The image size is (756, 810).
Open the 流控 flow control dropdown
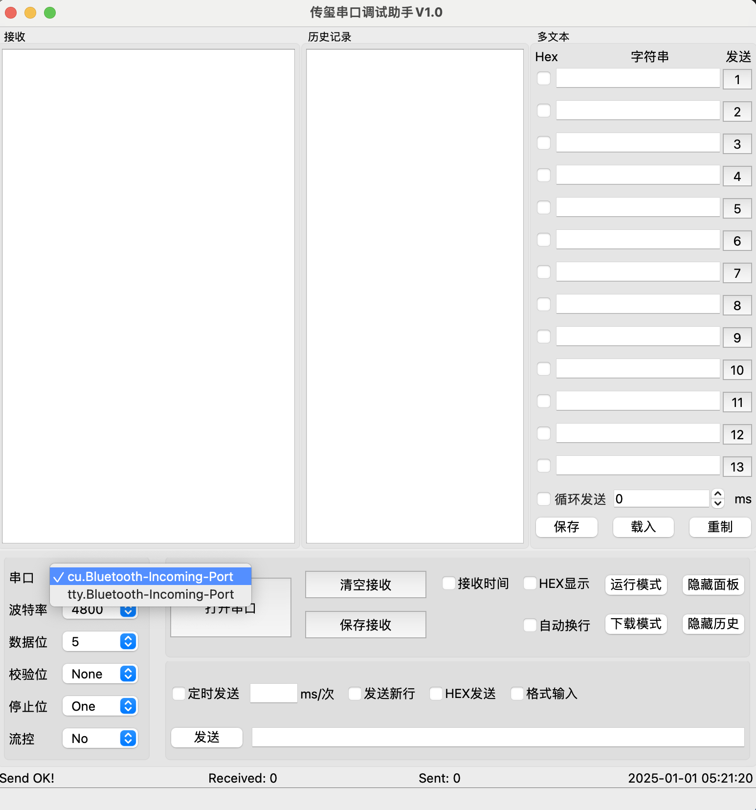[x=100, y=739]
